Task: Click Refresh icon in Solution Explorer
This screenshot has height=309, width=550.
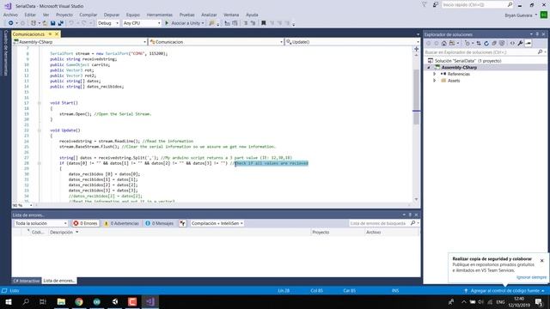Action: pos(486,43)
